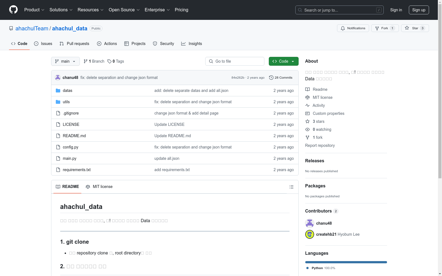Open the GitHub home logo
This screenshot has height=276, width=442.
[x=13, y=10]
